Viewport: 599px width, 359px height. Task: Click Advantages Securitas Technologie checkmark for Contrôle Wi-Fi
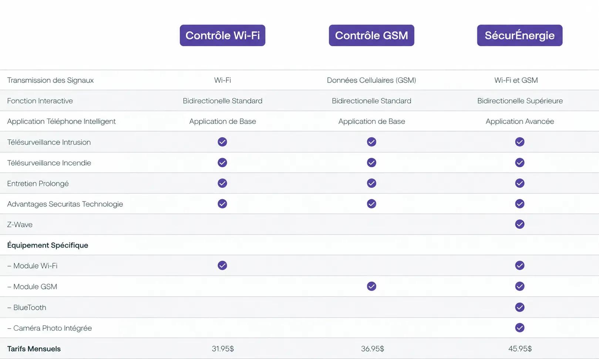222,204
